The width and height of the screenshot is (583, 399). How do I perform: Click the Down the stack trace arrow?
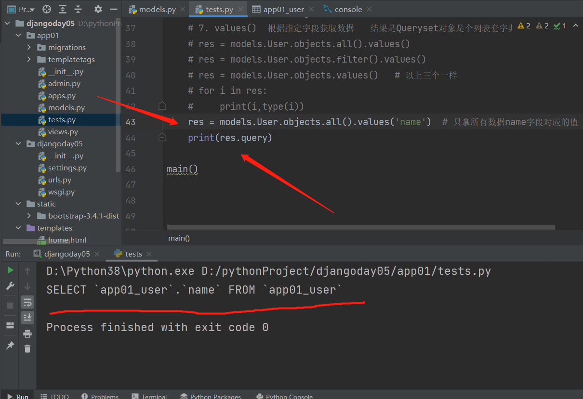click(x=27, y=286)
